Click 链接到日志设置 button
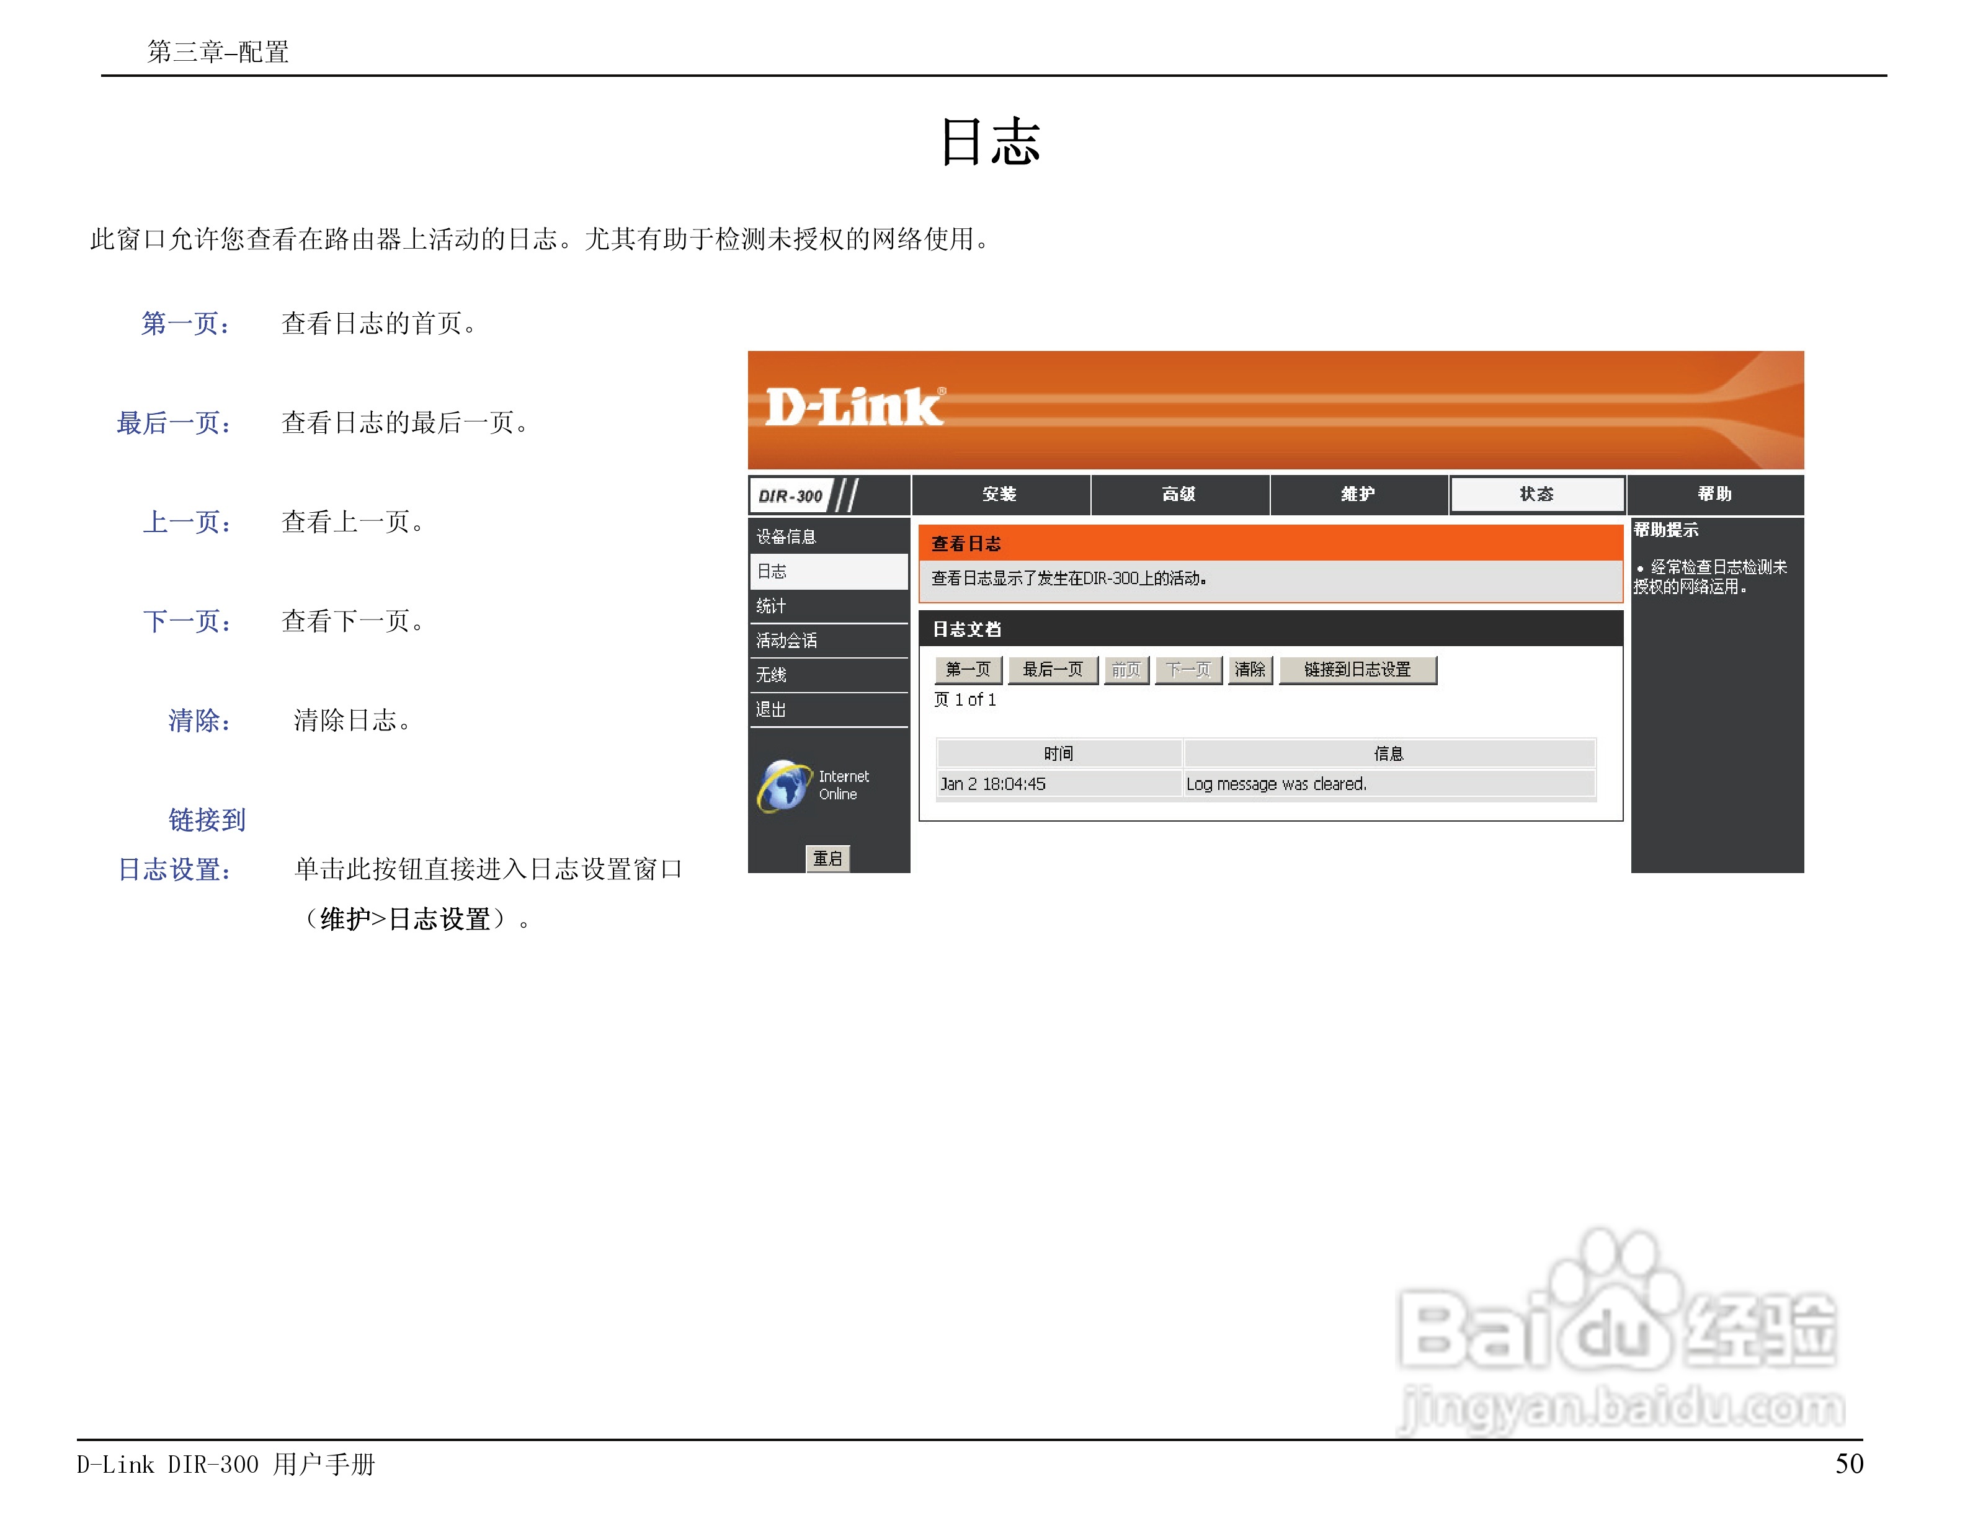 click(x=1357, y=669)
